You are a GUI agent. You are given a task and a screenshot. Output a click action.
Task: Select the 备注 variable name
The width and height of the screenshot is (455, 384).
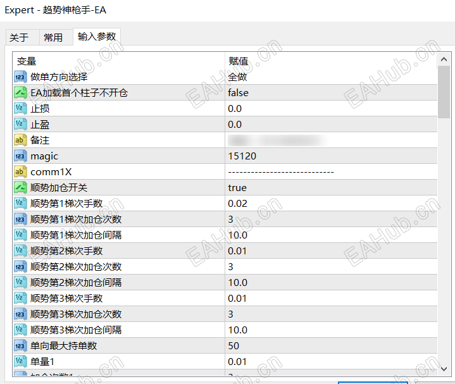40,140
